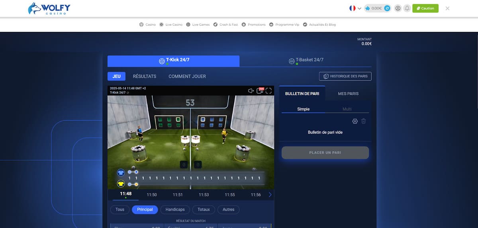Open the Casino menu item

click(x=147, y=25)
